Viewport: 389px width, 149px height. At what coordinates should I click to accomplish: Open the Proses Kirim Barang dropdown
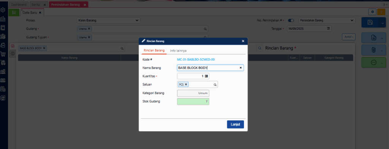coord(109,20)
